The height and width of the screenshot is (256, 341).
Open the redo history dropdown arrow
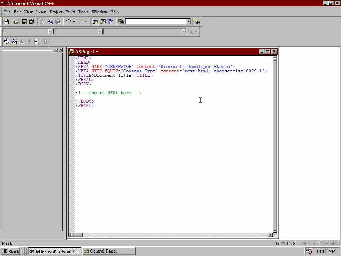(86, 22)
